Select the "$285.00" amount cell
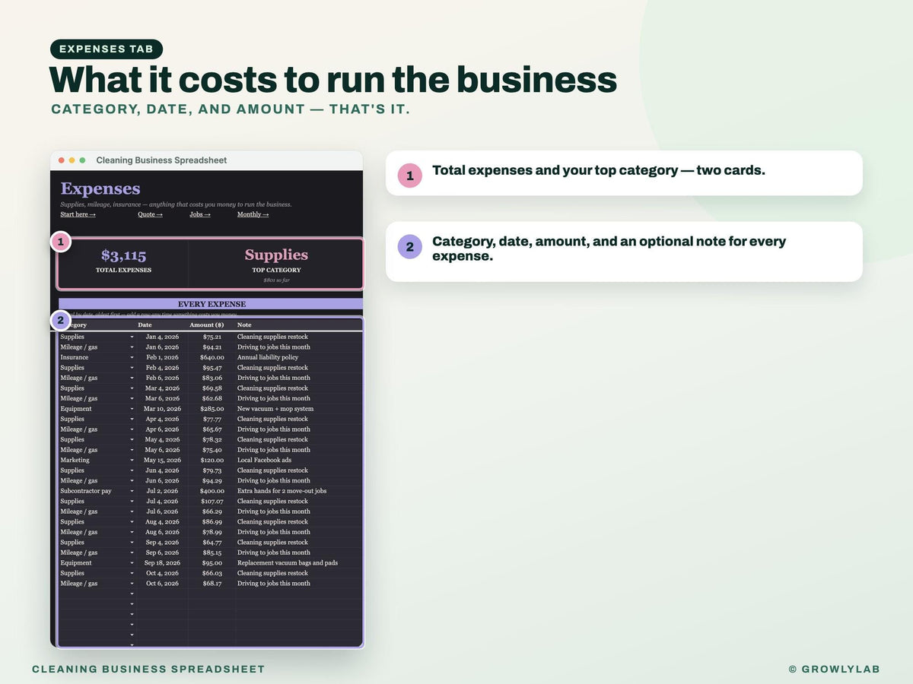913x684 pixels. click(212, 409)
